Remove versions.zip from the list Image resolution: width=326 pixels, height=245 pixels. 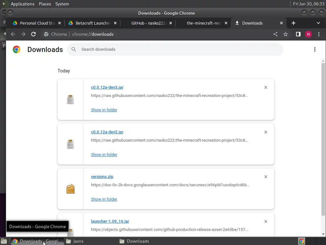266,177
